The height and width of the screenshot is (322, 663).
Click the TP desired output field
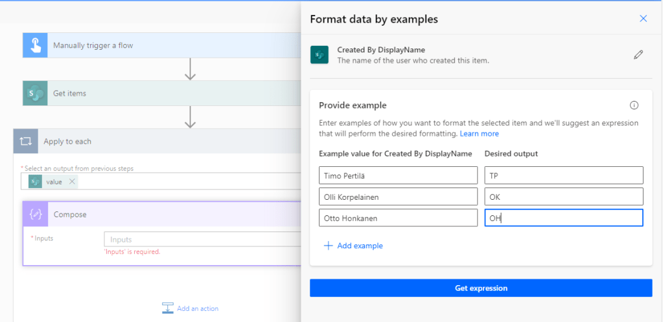point(563,176)
